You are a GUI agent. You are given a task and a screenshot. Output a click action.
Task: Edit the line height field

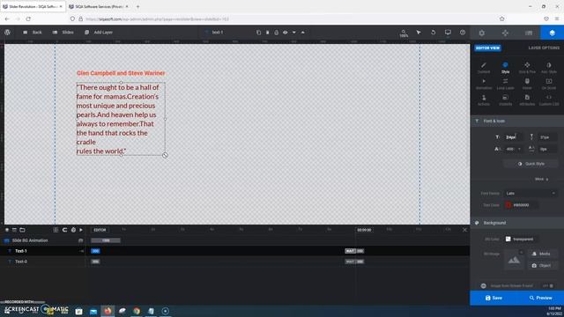pos(547,137)
